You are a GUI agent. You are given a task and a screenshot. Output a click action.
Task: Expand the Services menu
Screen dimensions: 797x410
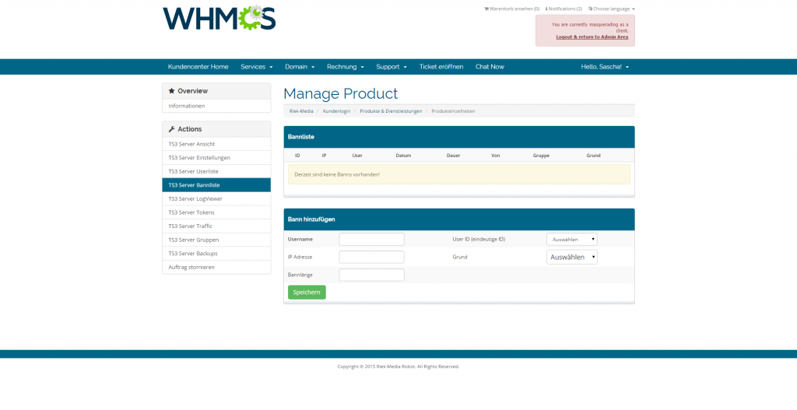[x=256, y=67]
